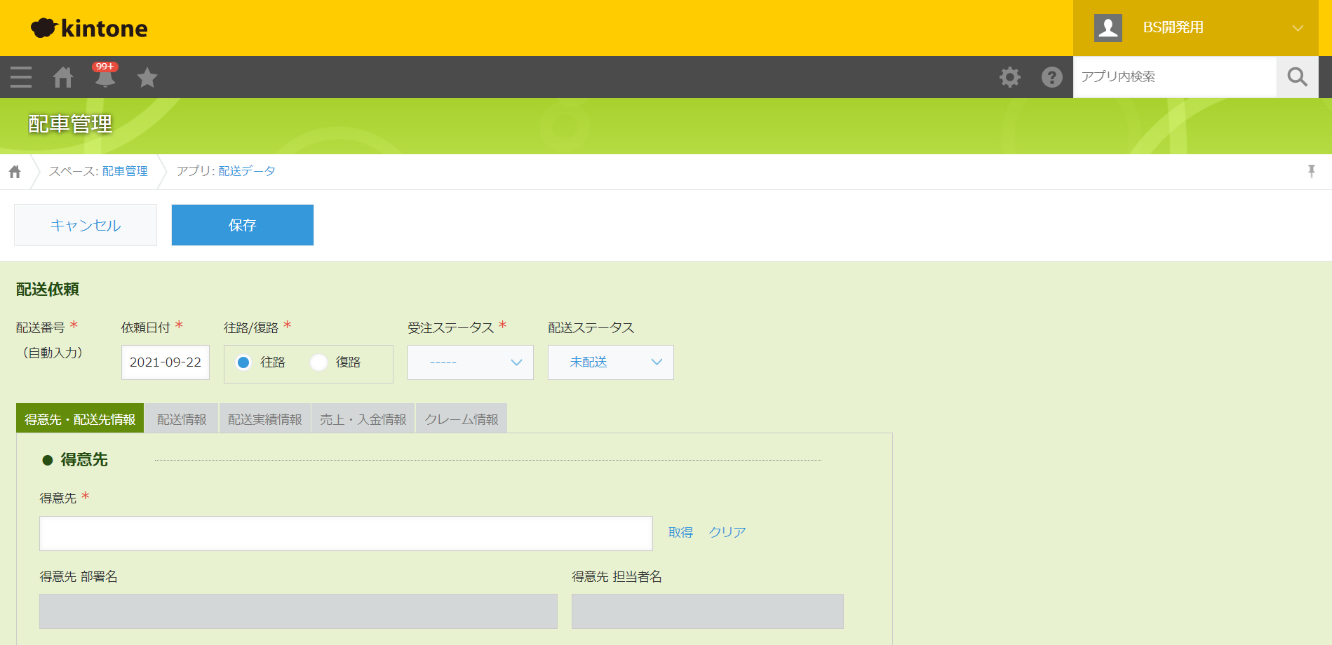The height and width of the screenshot is (645, 1332).
Task: Open the hamburger navigation menu
Action: point(21,77)
